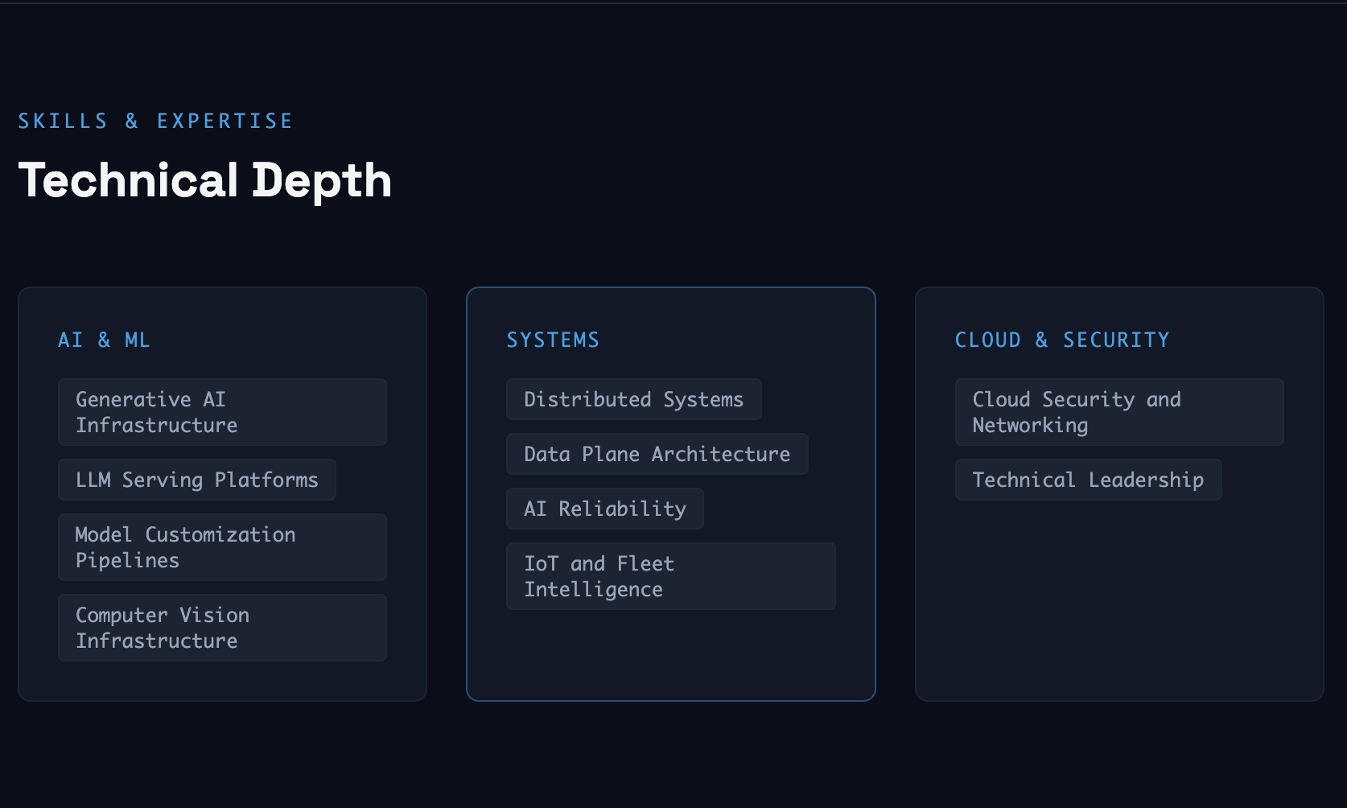1347x808 pixels.
Task: Click the AI & ML card heading
Action: (x=104, y=340)
